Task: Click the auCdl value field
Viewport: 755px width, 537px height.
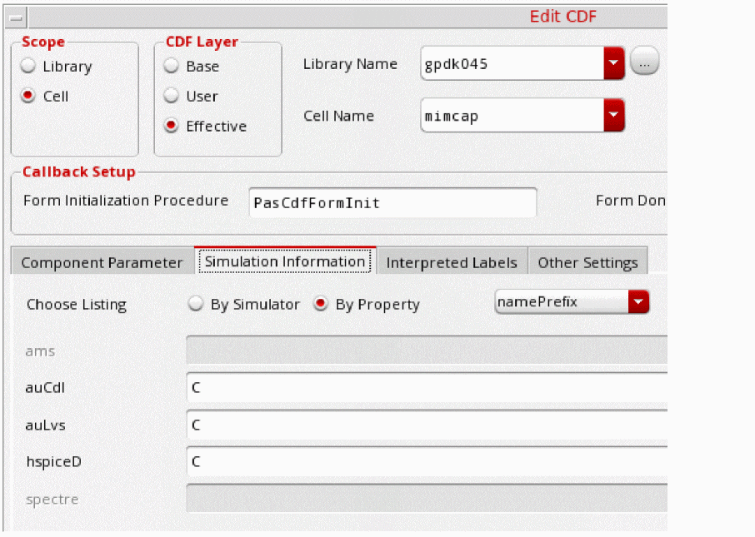Action: pos(427,387)
